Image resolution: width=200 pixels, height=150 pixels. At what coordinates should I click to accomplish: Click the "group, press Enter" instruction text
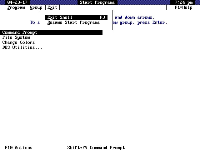pyautogui.click(x=143, y=22)
